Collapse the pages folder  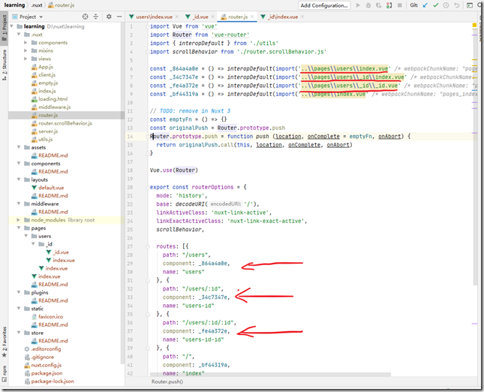pyautogui.click(x=19, y=228)
